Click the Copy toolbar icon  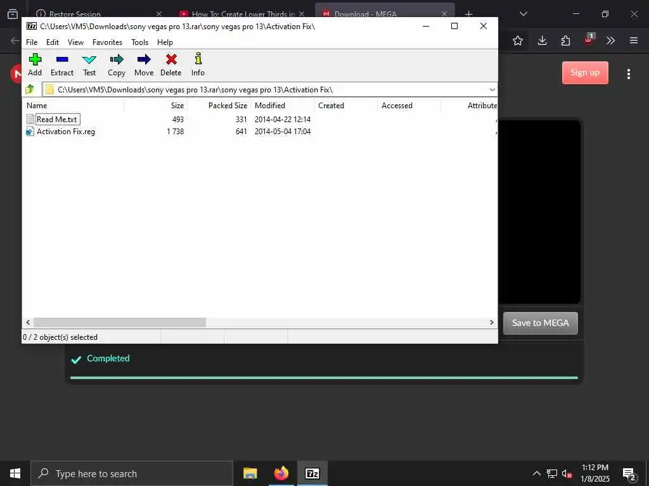coord(117,59)
